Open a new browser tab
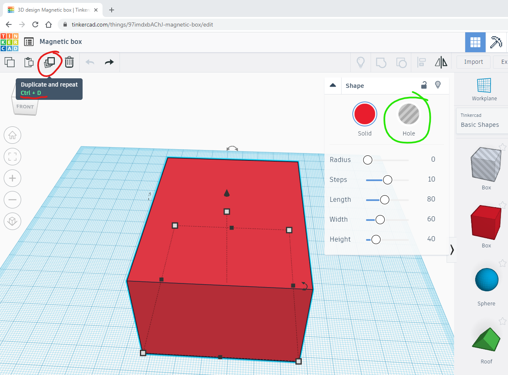 click(112, 10)
